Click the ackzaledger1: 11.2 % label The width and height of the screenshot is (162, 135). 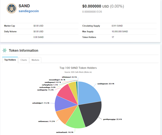[41, 103]
